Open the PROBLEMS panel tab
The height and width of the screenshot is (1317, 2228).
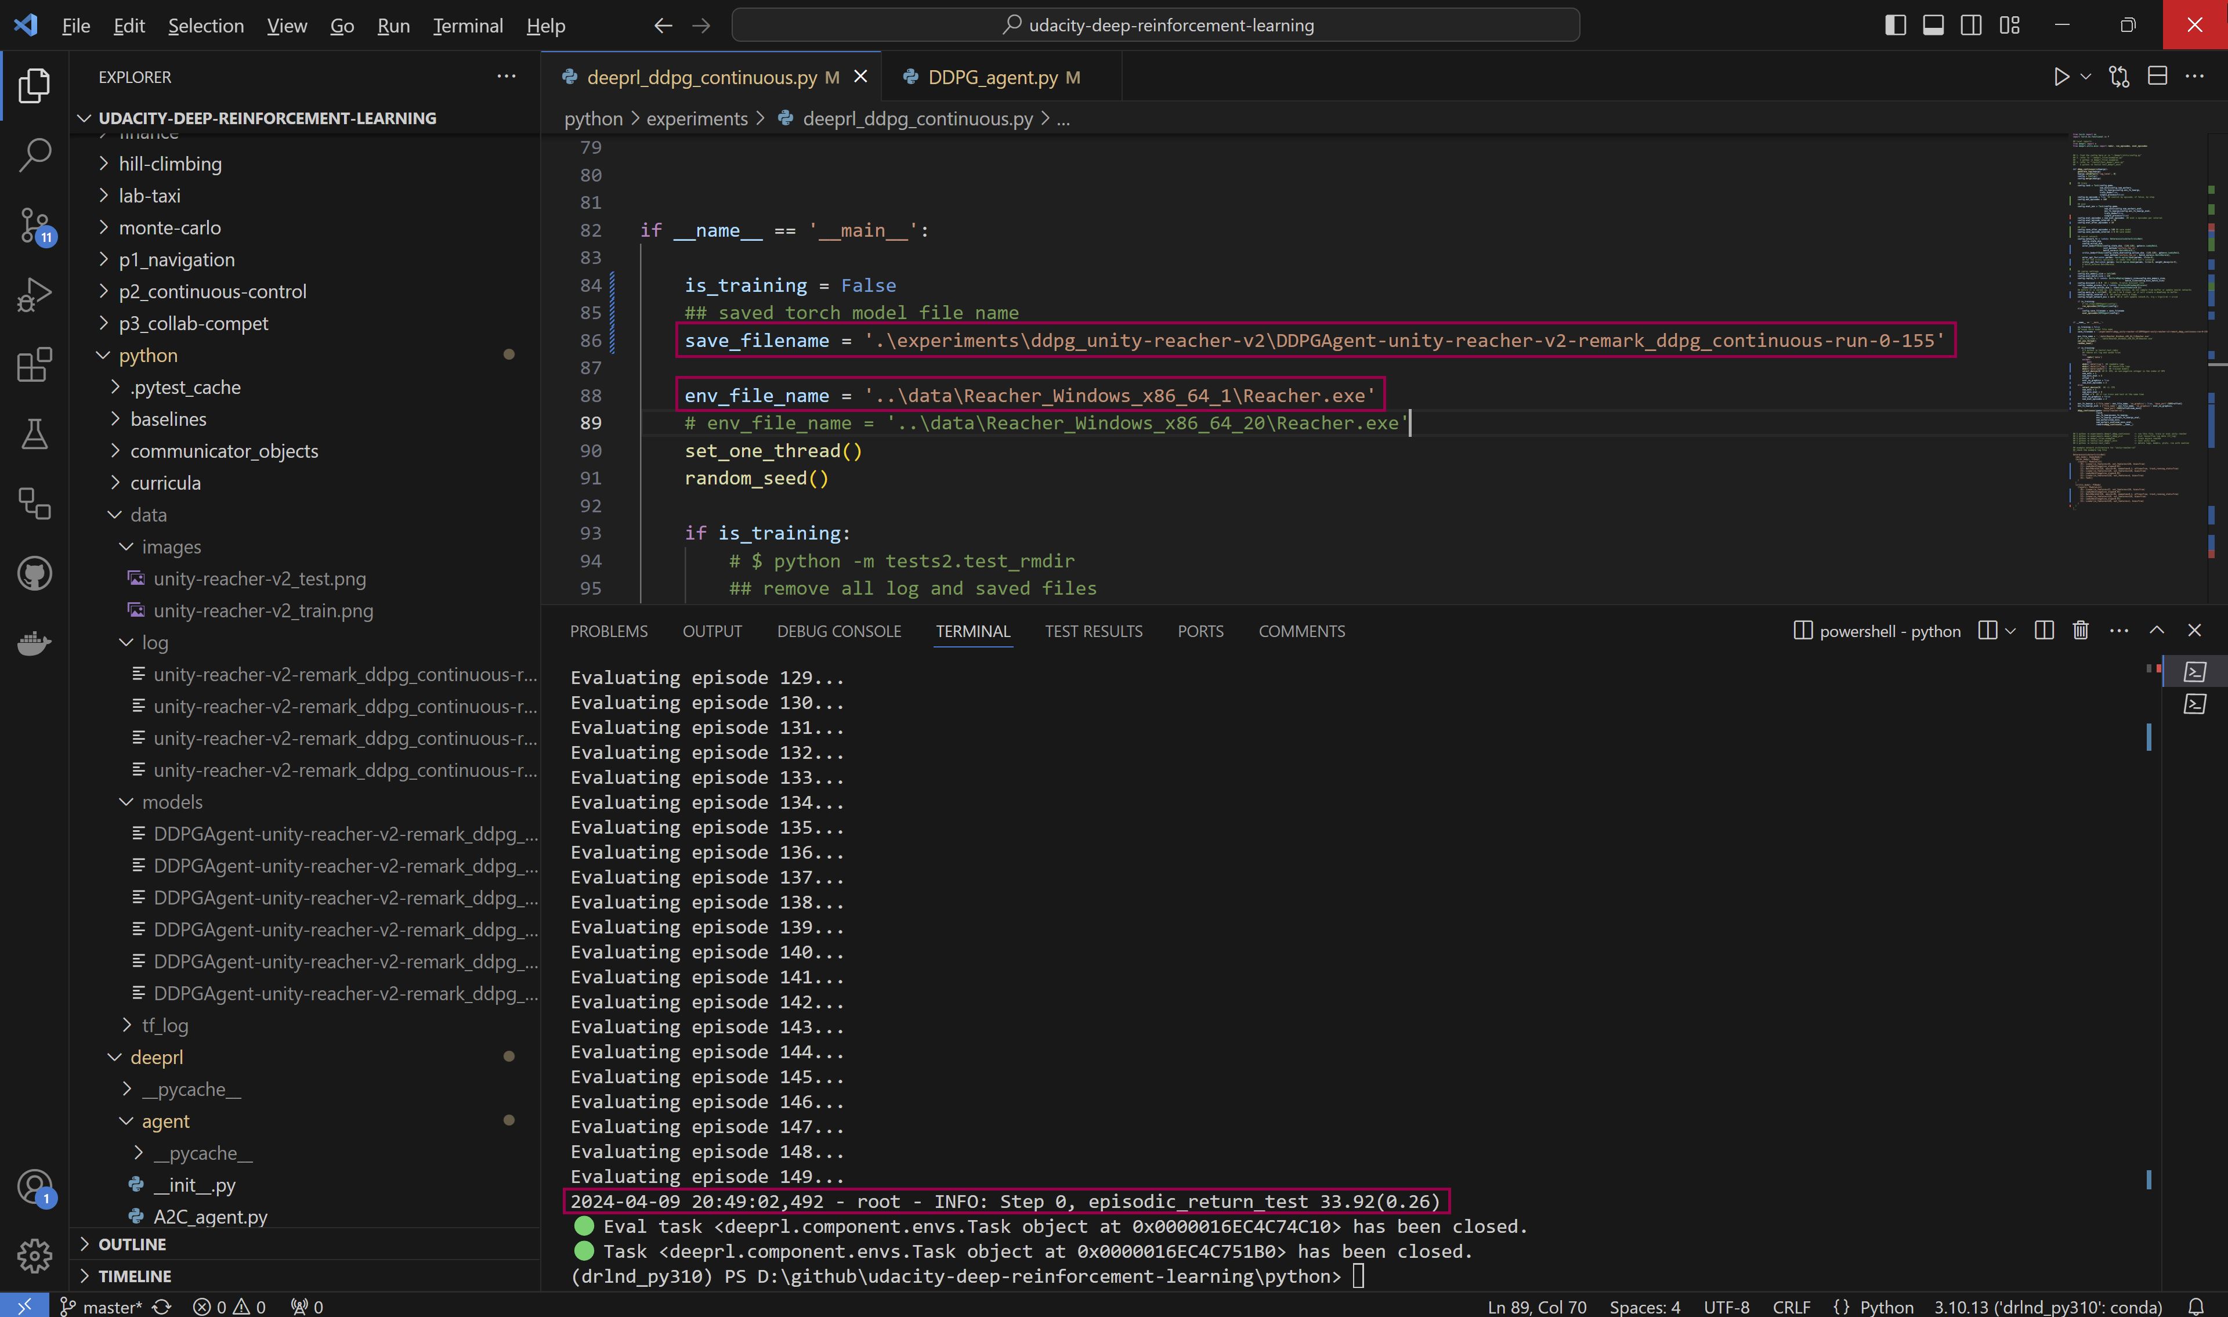[609, 631]
